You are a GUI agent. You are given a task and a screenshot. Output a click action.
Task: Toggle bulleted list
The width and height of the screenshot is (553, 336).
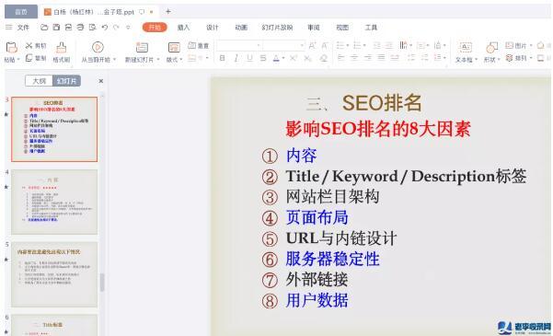point(340,45)
